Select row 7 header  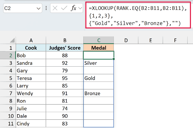[x=8, y=93]
